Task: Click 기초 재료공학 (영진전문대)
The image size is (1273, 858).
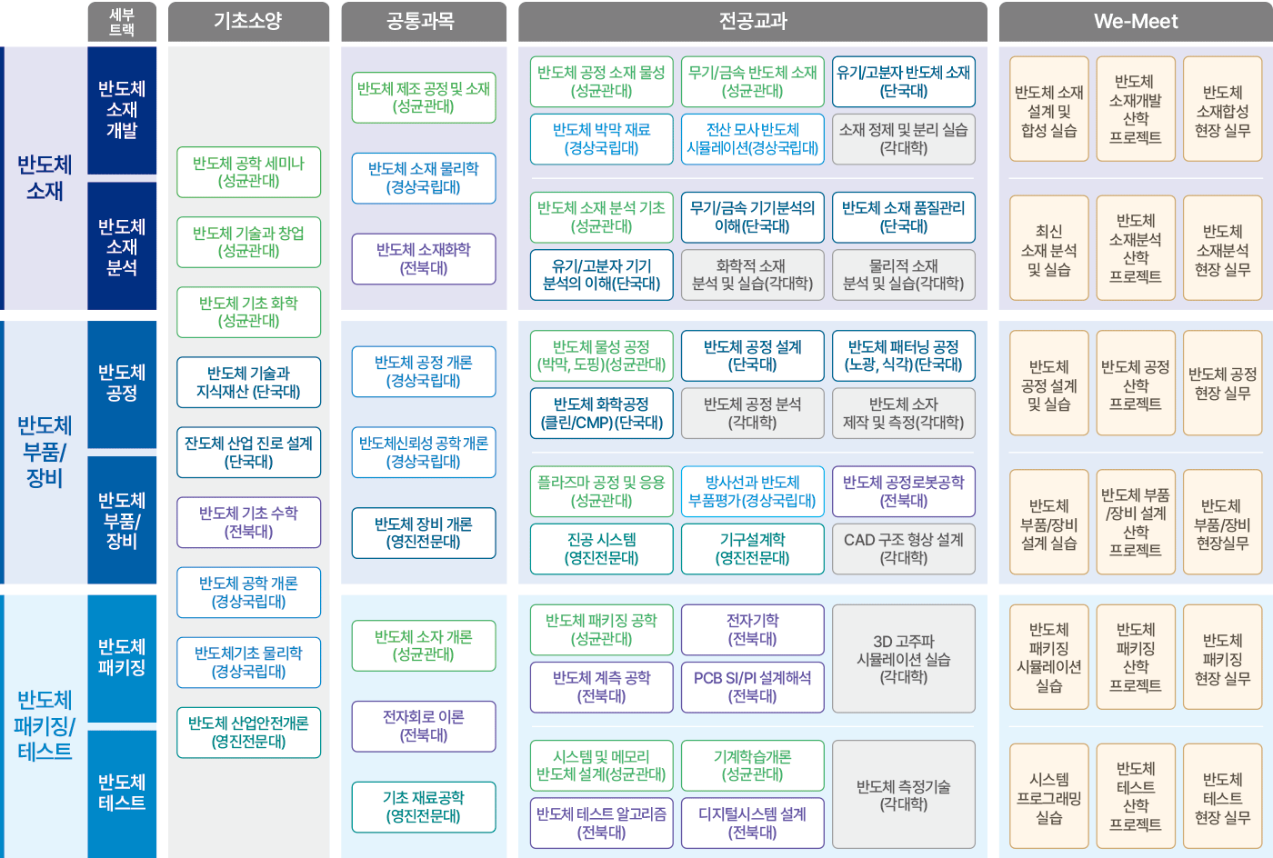Action: point(424,807)
